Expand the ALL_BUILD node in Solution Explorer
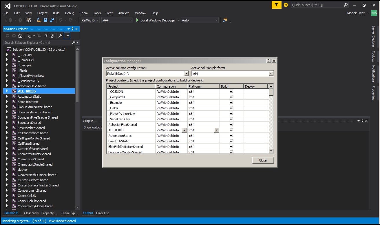The image size is (380, 225). tap(7, 91)
